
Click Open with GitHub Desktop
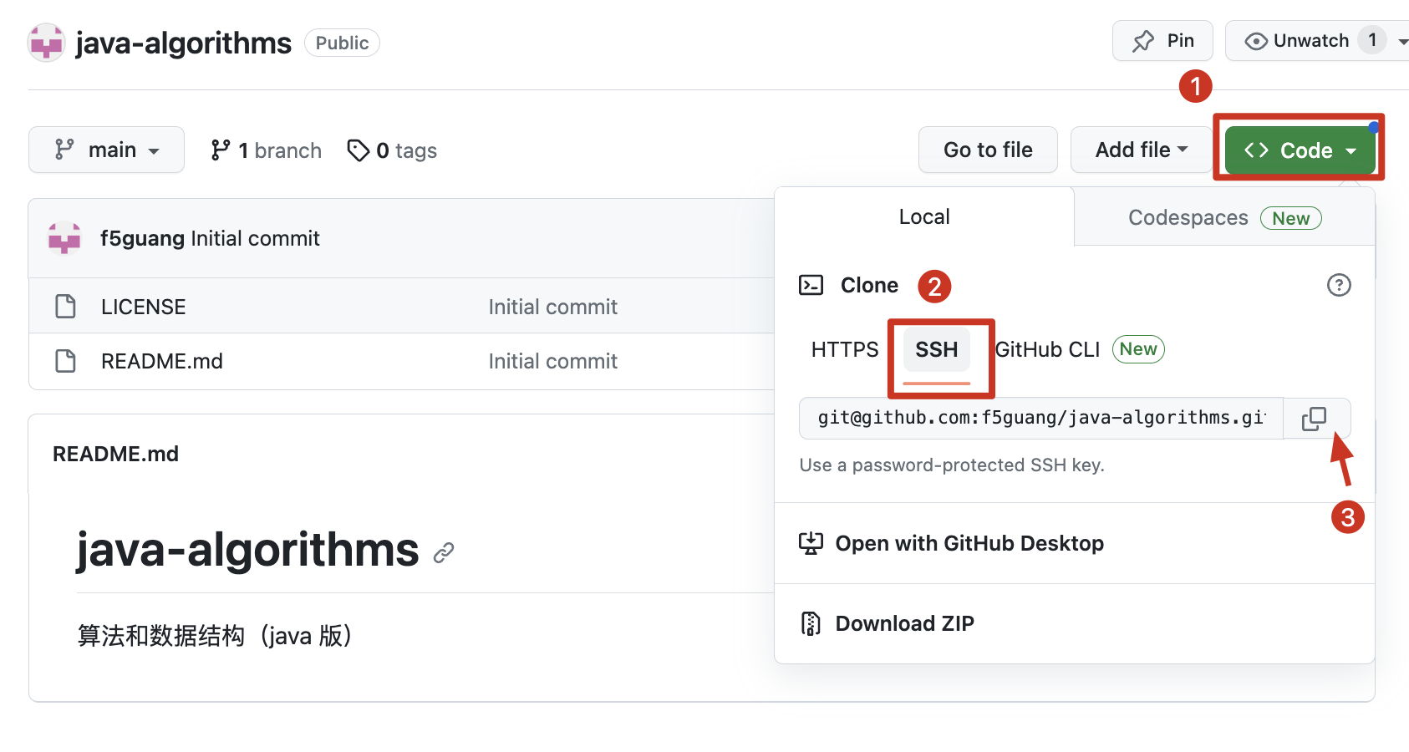969,543
